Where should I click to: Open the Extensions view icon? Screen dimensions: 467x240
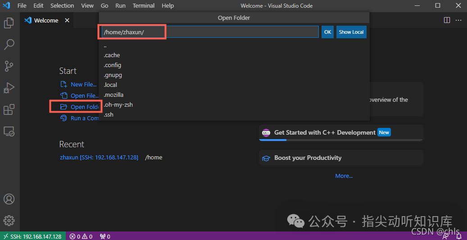coord(9,109)
